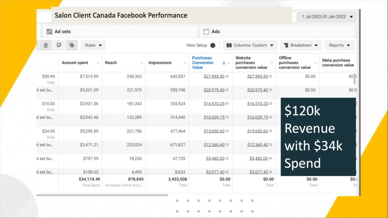Click the tag label icon
This screenshot has height=218, width=388.
(x=72, y=45)
